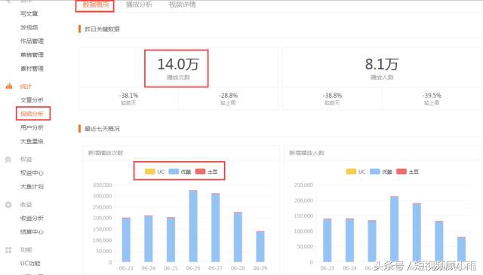483x275 pixels.
Task: Click the 06-28 bar in 新增播放次数 chart
Action: pos(238,237)
